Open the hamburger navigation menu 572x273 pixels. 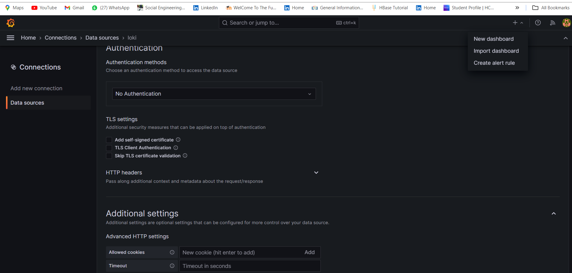(10, 38)
